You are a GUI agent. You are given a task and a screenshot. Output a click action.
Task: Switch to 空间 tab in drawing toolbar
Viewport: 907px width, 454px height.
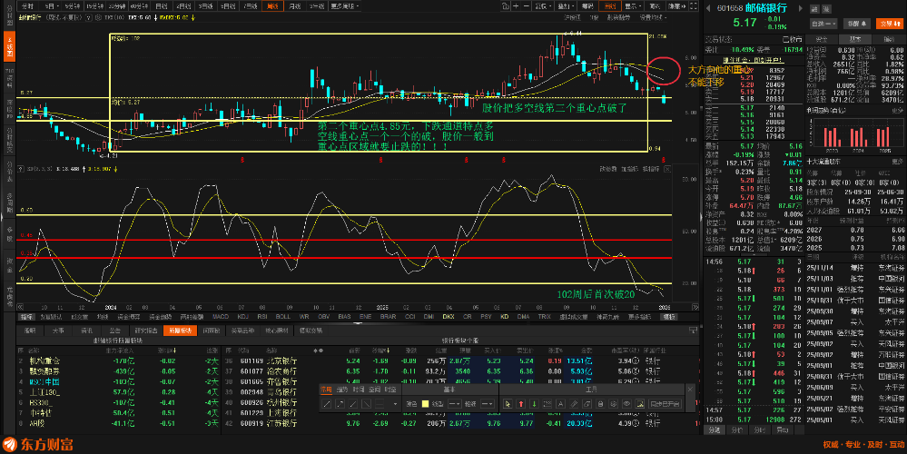coord(374,390)
